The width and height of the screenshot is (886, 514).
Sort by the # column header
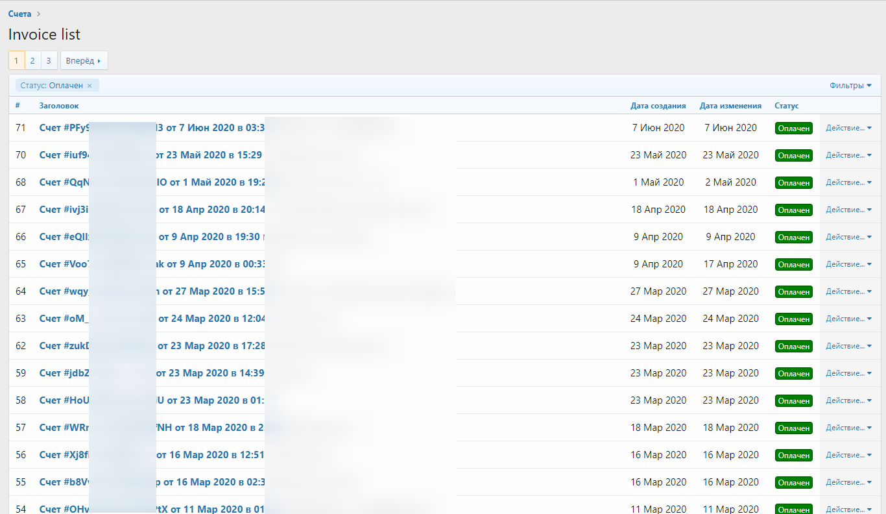click(x=18, y=106)
